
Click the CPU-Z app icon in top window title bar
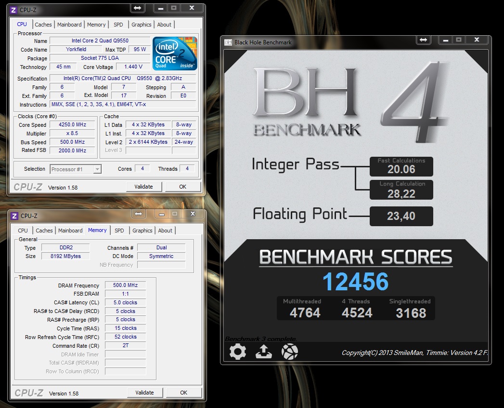click(13, 10)
